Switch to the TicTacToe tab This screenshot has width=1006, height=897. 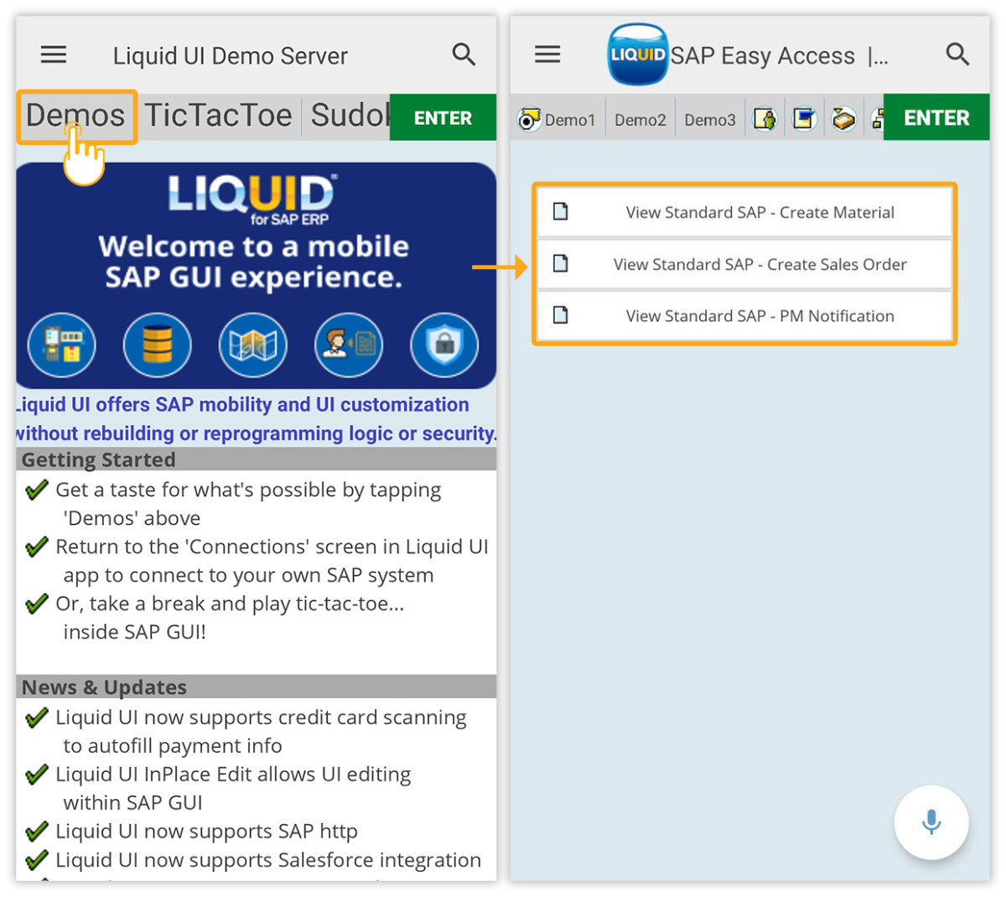[x=218, y=116]
